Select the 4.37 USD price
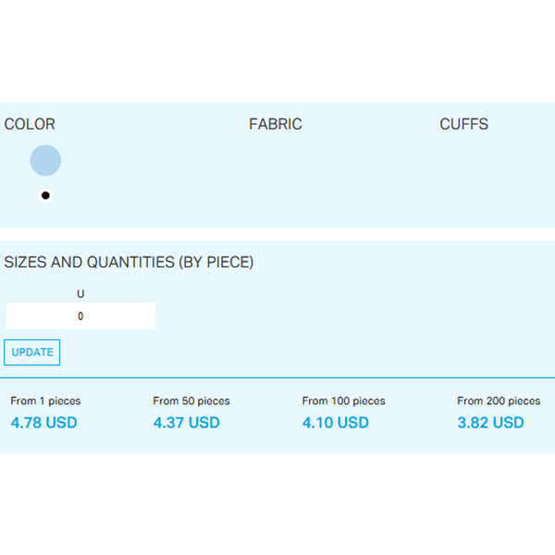The height and width of the screenshot is (555, 555). 186,423
